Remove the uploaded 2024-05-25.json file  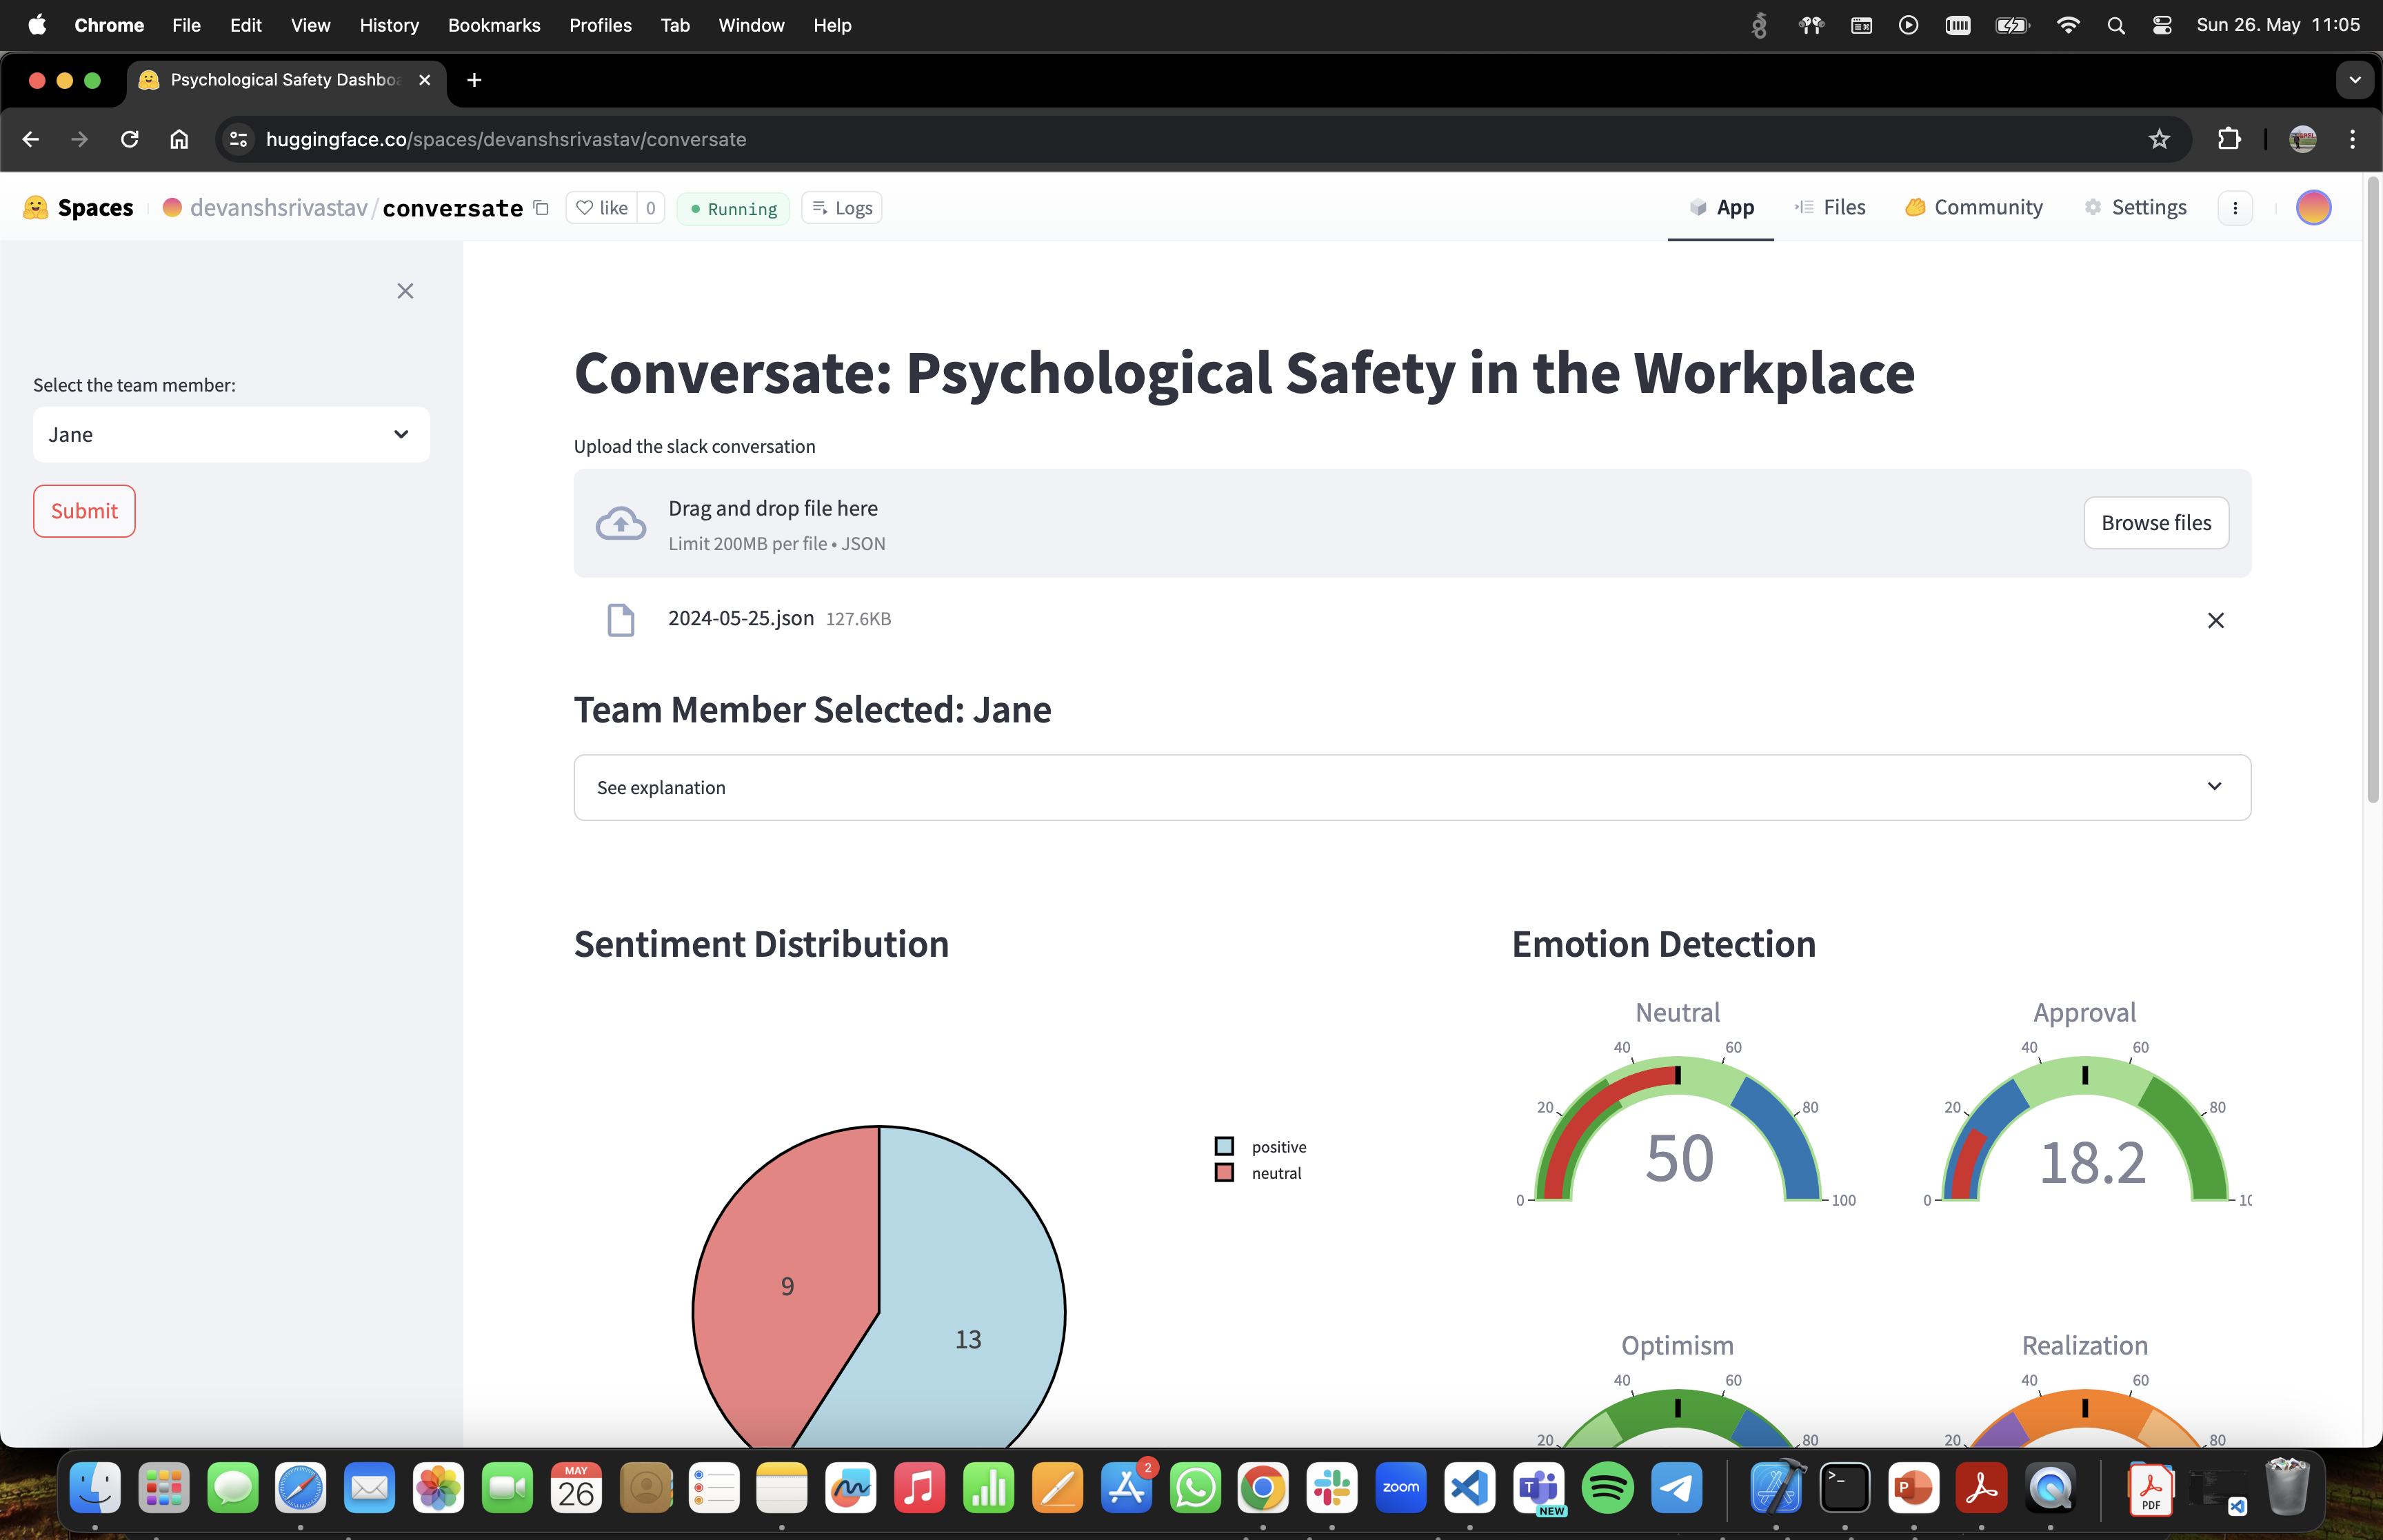click(x=2215, y=620)
